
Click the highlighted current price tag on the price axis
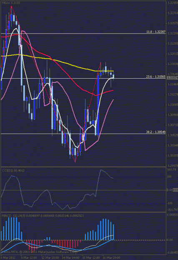(172, 78)
